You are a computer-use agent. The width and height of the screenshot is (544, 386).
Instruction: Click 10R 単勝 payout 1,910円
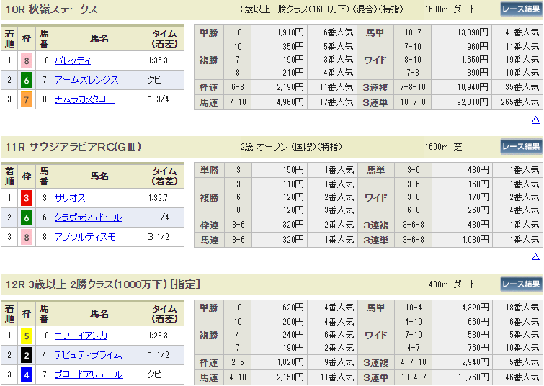[290, 32]
